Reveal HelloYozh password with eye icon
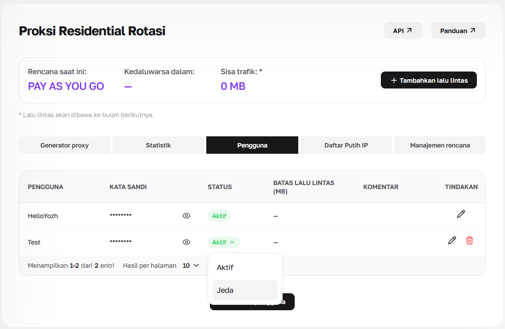Viewport: 505px width, 329px height. coord(187,216)
